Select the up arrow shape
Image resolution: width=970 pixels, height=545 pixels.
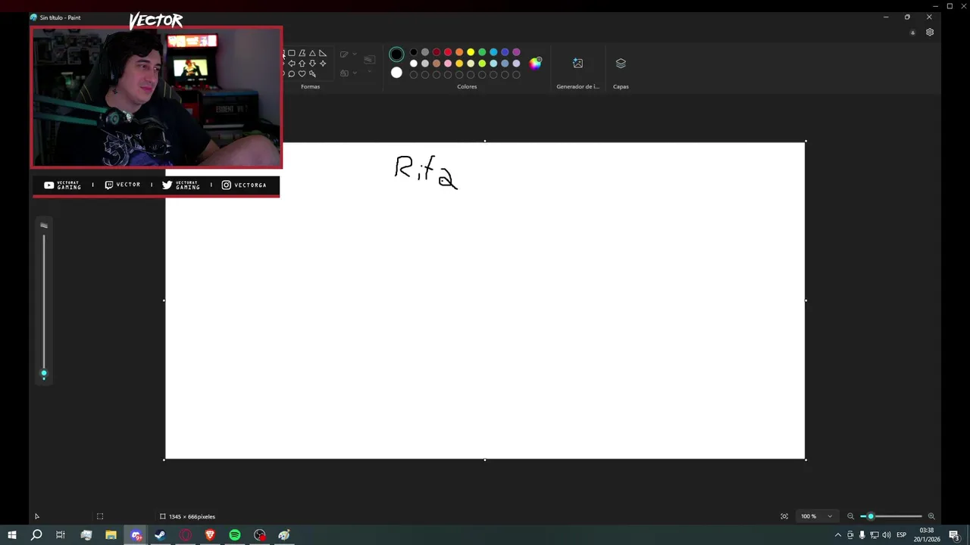(x=302, y=64)
